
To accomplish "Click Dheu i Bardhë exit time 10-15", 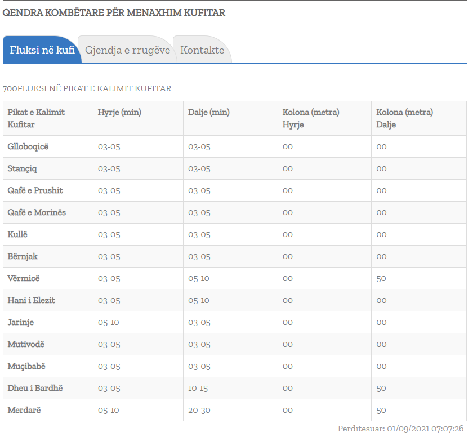I will click(198, 388).
